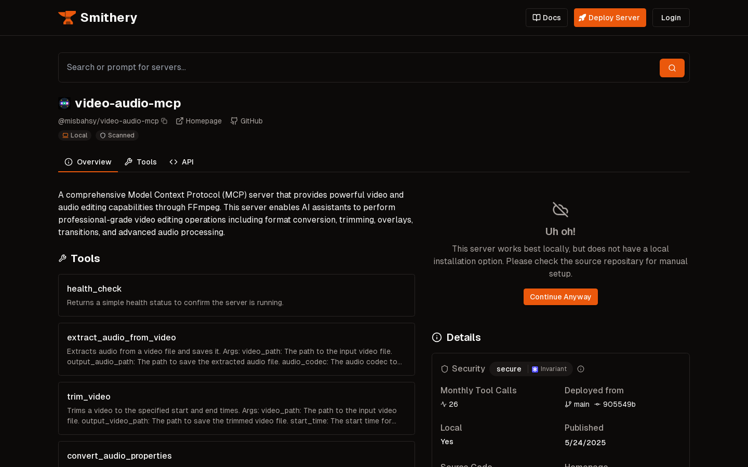Click the Login button
748x467 pixels.
point(671,18)
